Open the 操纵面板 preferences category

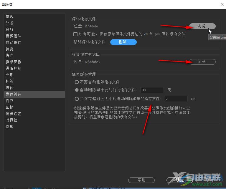[x=34, y=62]
